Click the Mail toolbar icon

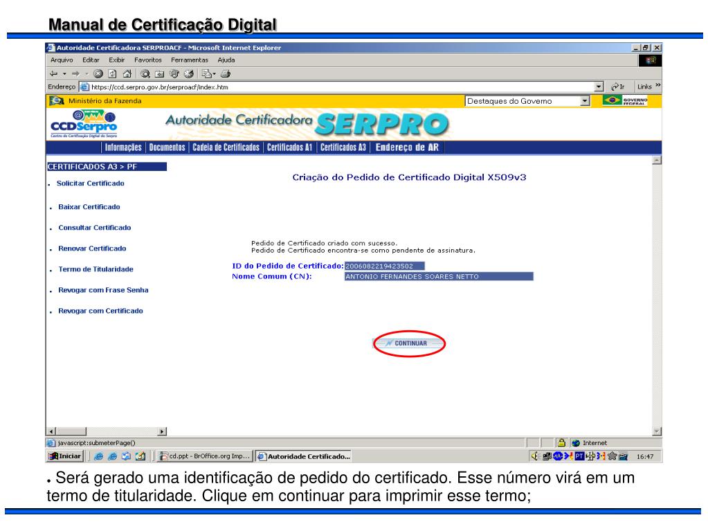click(206, 73)
